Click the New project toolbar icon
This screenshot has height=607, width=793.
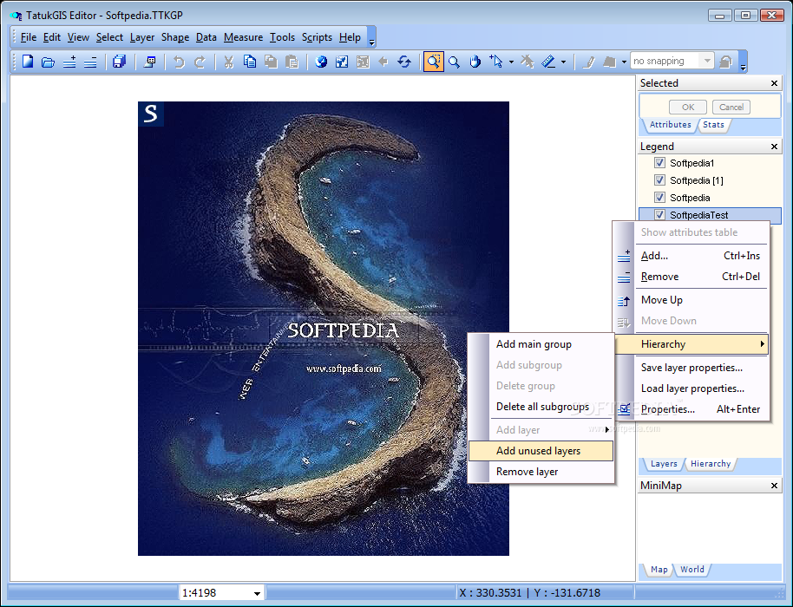28,62
